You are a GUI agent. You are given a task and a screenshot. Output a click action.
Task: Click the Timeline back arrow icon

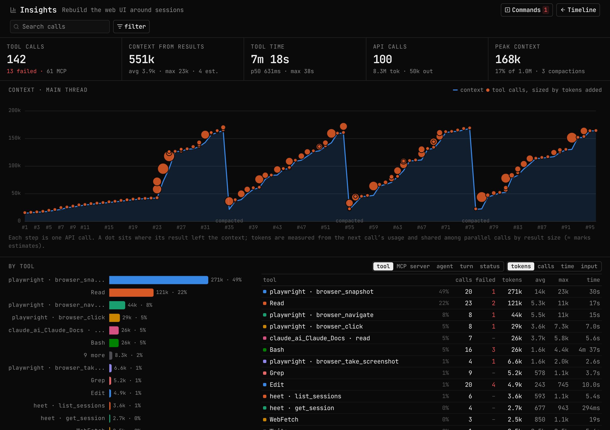(x=563, y=10)
